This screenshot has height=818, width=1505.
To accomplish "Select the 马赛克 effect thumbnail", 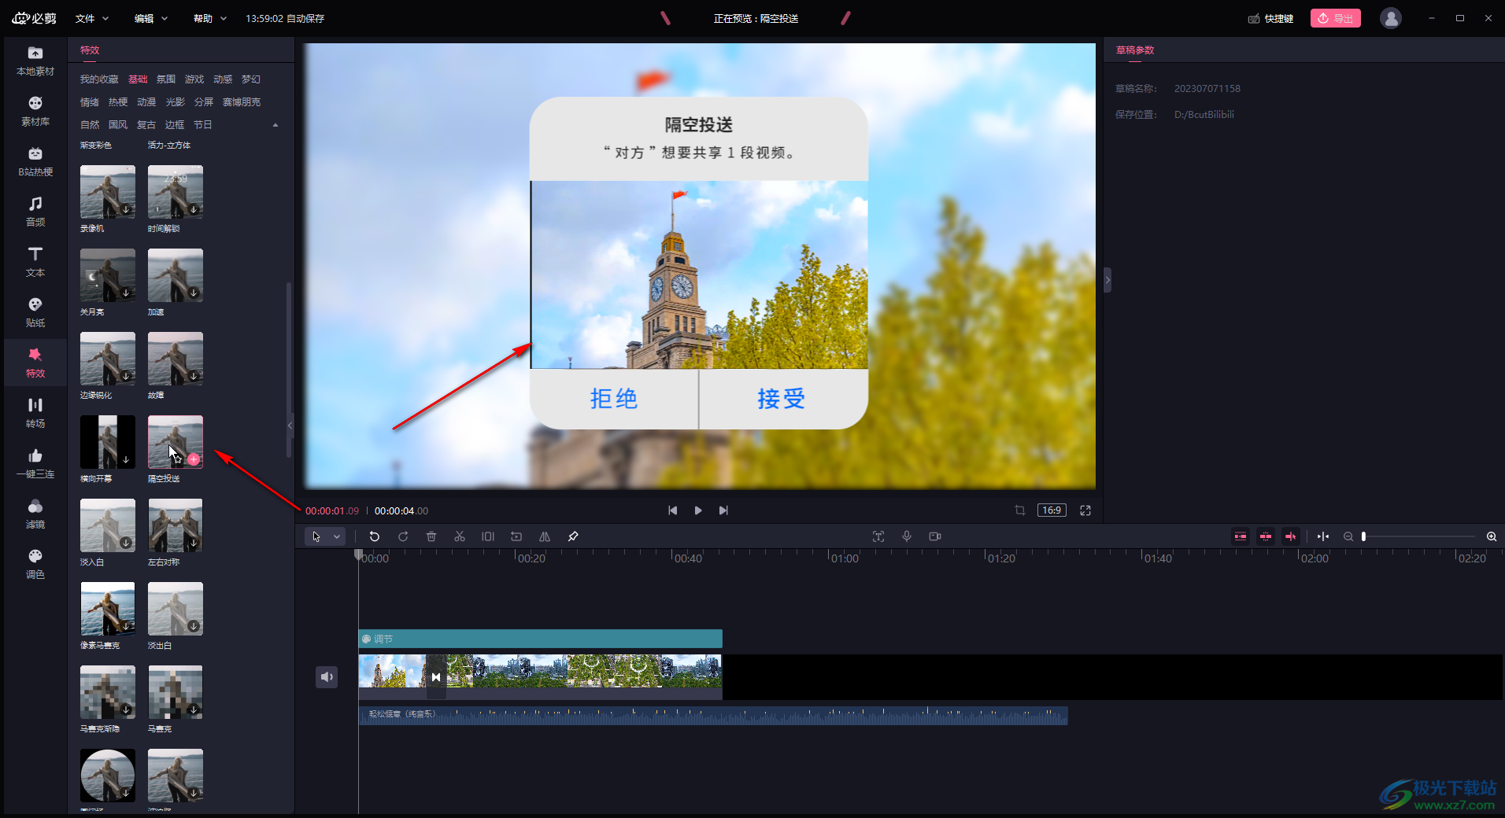I will [176, 692].
